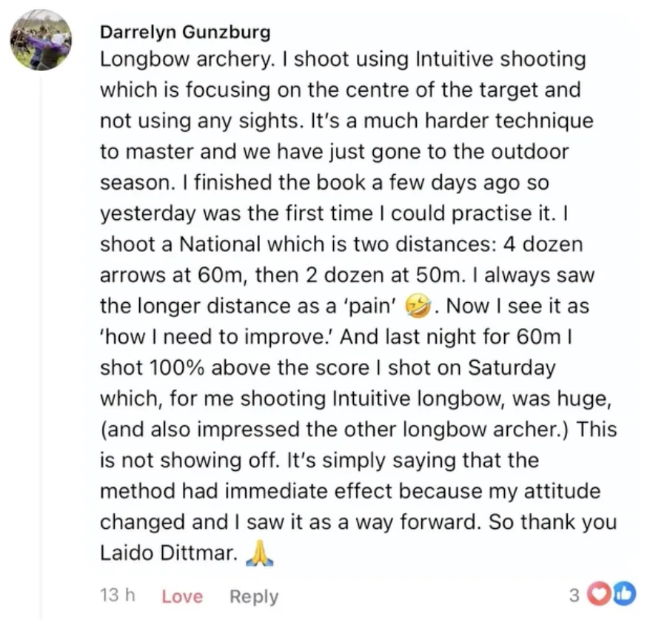Open the Darrelyn Gunzburg name link
The height and width of the screenshot is (631, 650).
pos(185,32)
